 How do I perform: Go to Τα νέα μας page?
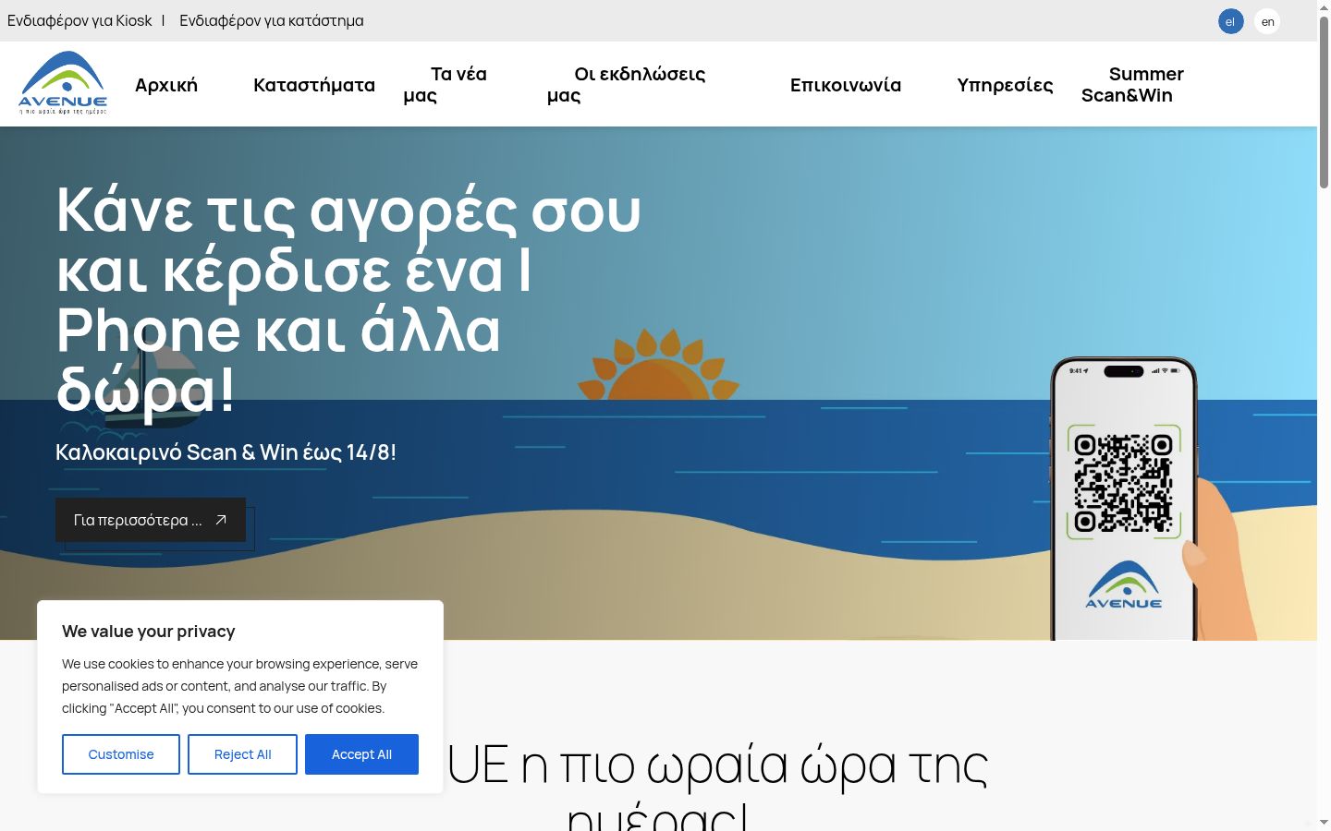pos(446,84)
